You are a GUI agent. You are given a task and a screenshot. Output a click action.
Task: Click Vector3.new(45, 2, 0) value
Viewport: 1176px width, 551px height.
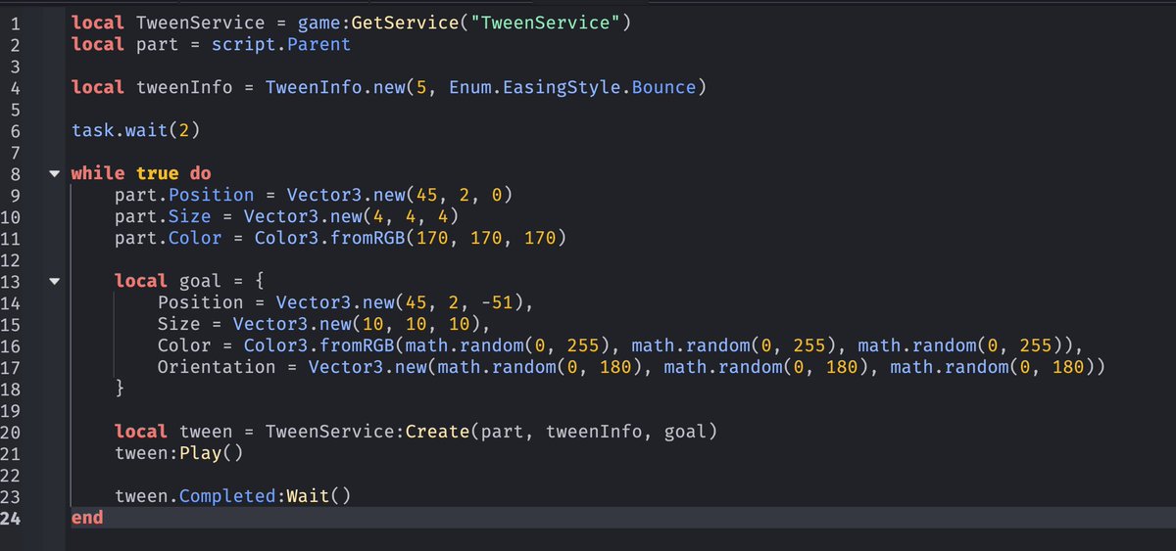click(400, 195)
